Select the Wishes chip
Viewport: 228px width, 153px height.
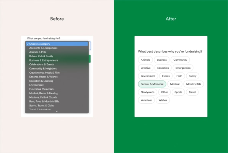point(163,100)
